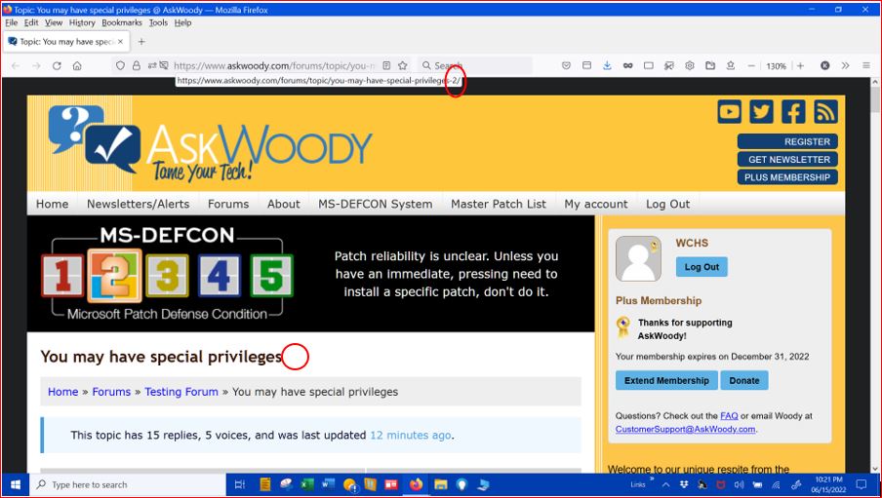Open Testing Forum breadcrumb link
The width and height of the screenshot is (882, 498).
(181, 392)
